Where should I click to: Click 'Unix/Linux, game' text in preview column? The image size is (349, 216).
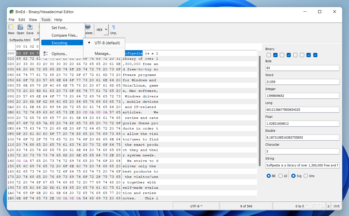pos(141,85)
